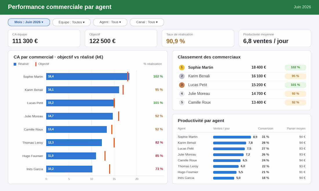Select Sophie Martin's name in Classement
This screenshot has width=319, height=191.
tap(201, 67)
